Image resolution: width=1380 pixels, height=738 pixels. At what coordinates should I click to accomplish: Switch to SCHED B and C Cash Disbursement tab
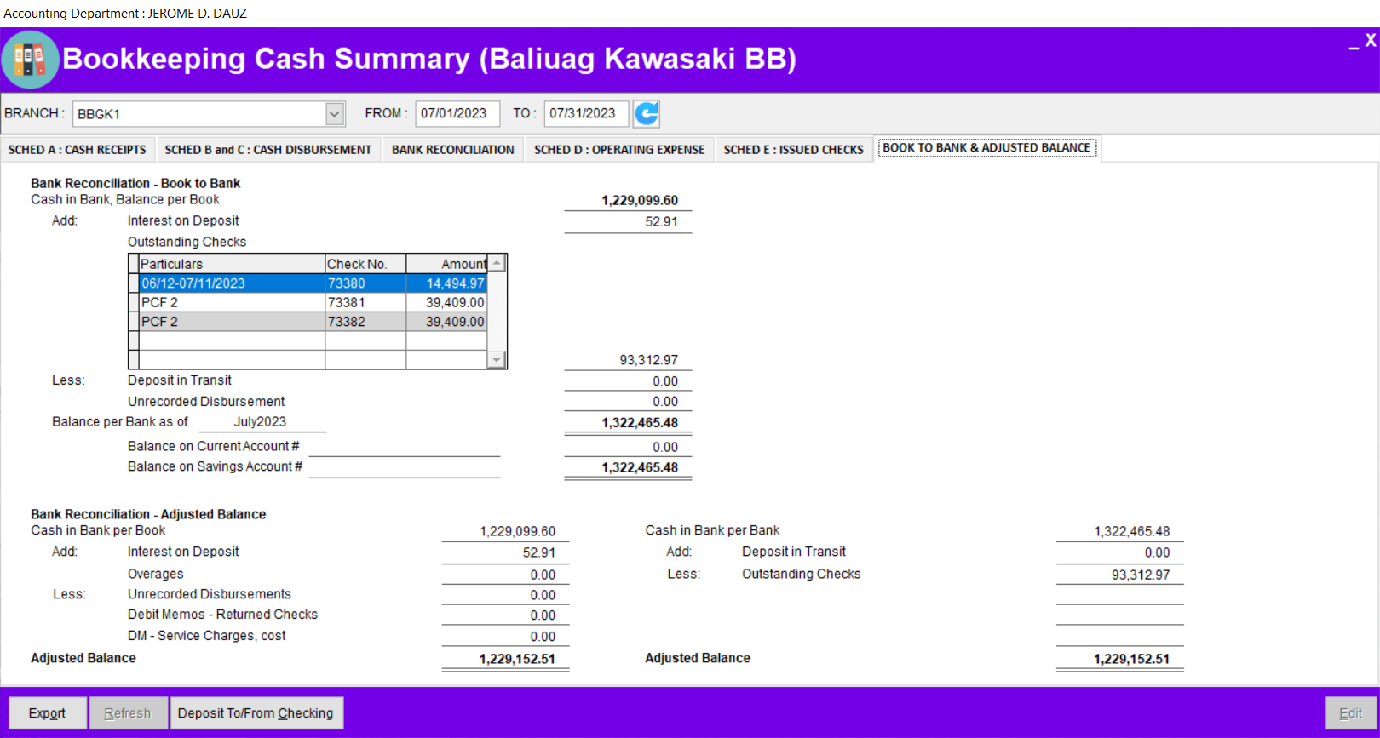click(268, 149)
